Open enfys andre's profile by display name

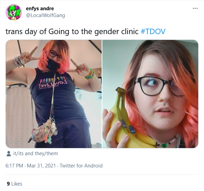[x=40, y=9]
